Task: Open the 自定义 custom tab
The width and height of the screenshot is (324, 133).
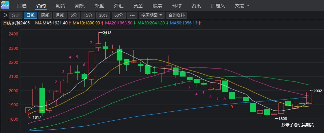Action: click(x=218, y=6)
